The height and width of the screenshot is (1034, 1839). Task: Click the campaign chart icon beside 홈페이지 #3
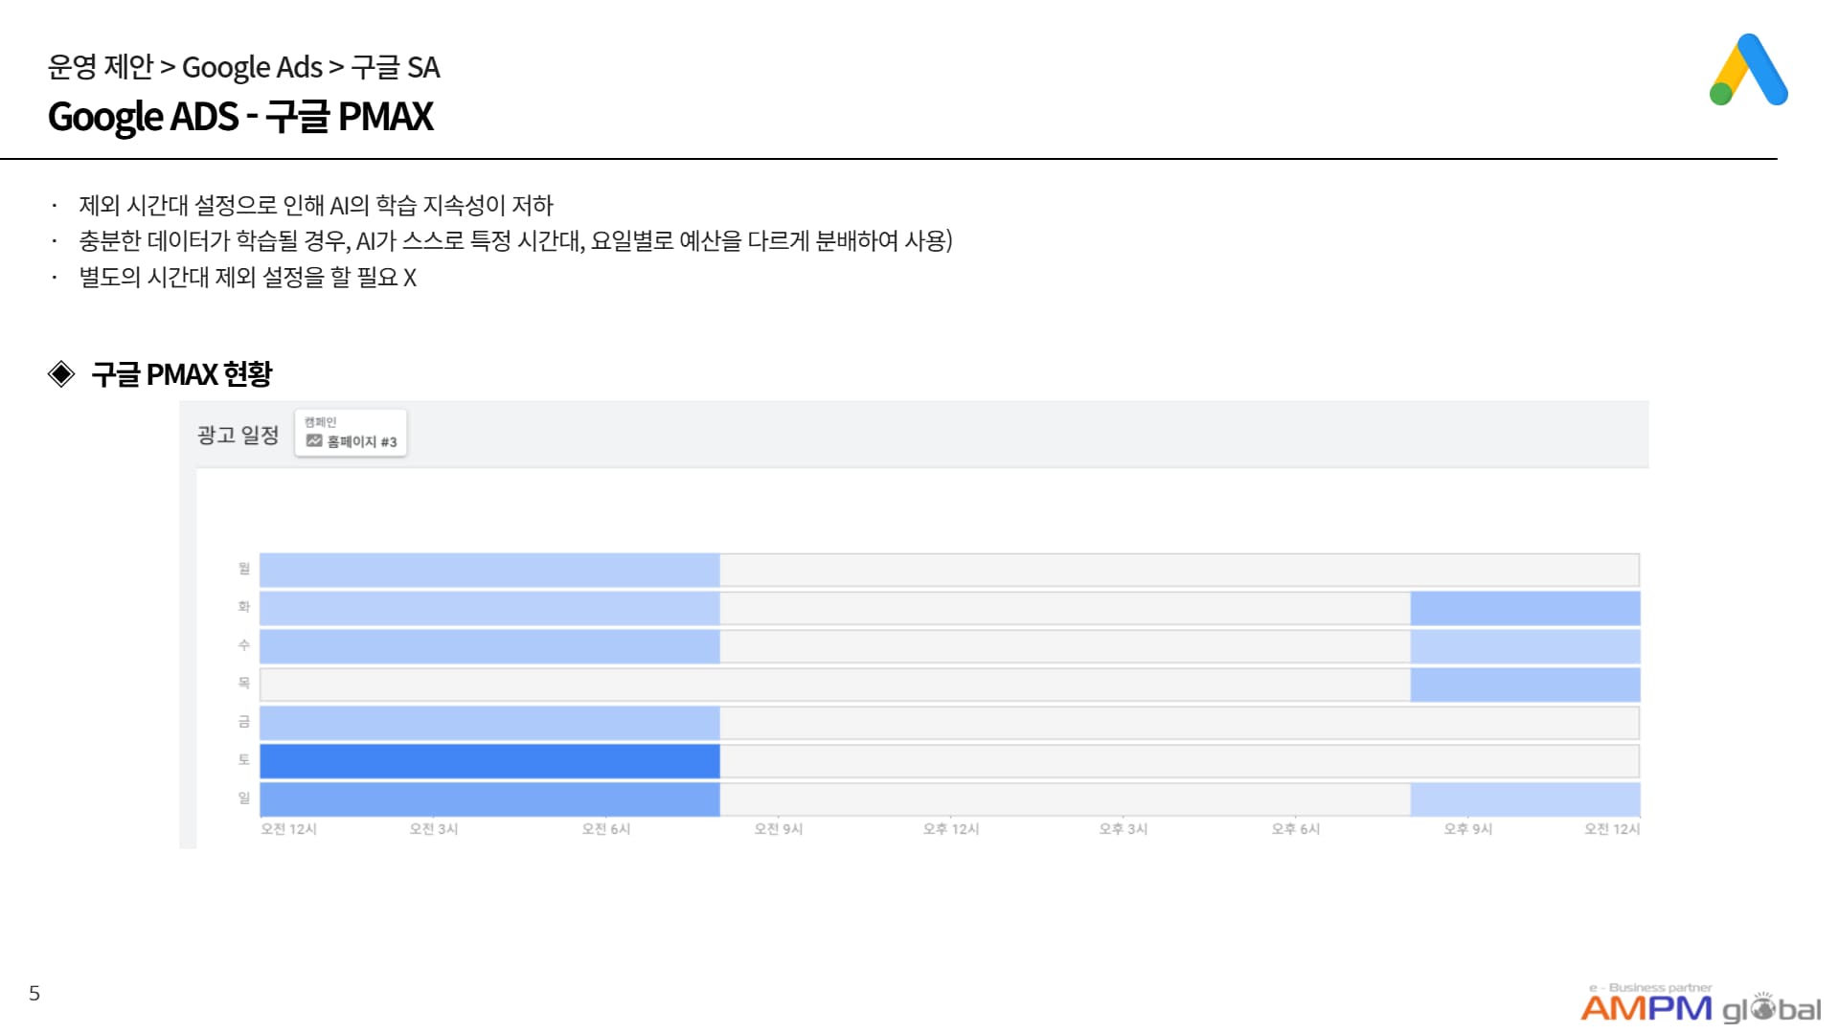314,440
